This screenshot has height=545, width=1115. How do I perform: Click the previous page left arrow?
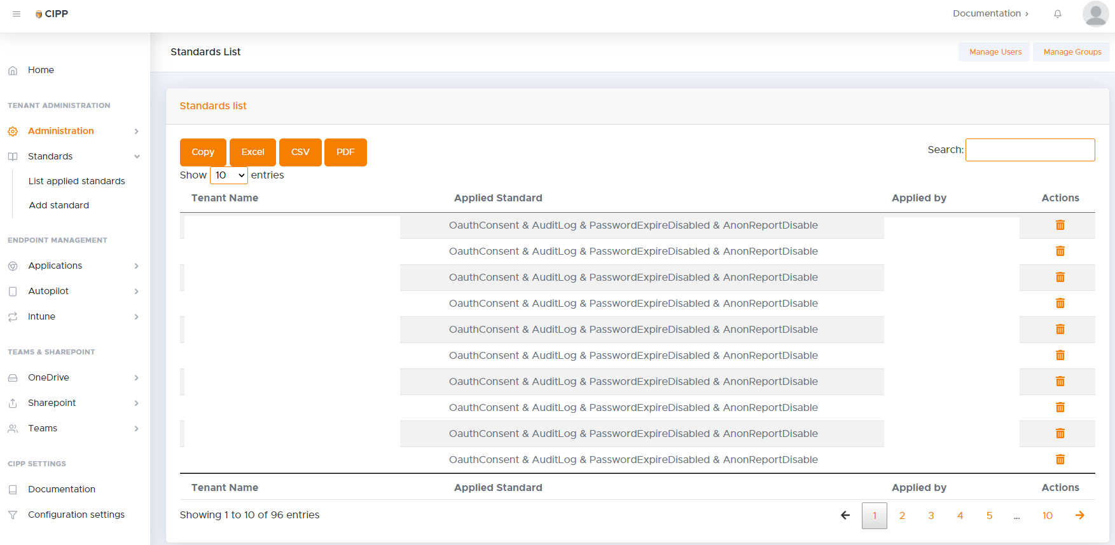point(845,515)
